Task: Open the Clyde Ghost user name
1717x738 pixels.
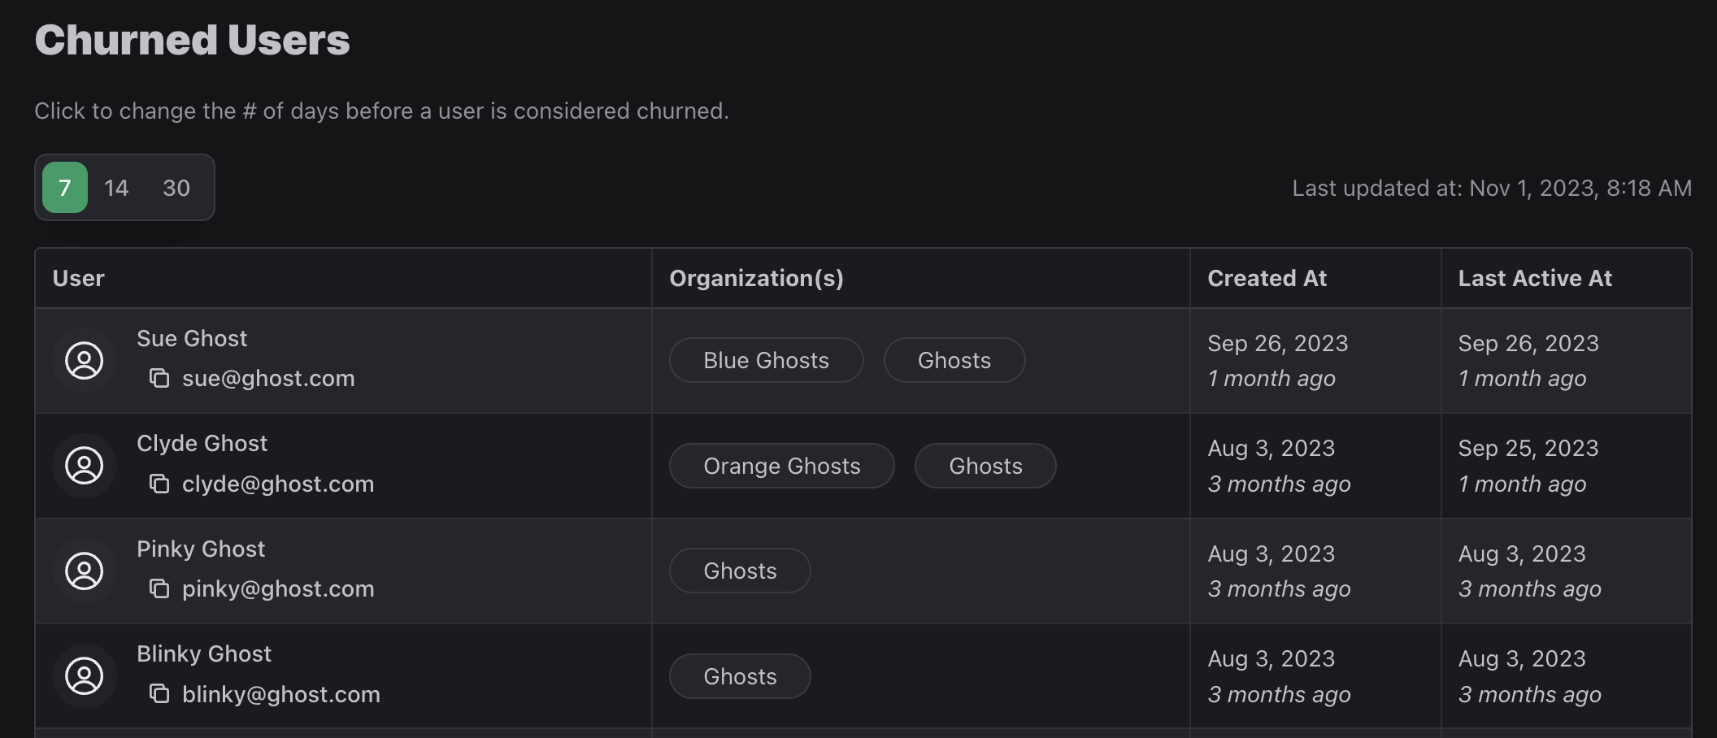Action: point(202,444)
